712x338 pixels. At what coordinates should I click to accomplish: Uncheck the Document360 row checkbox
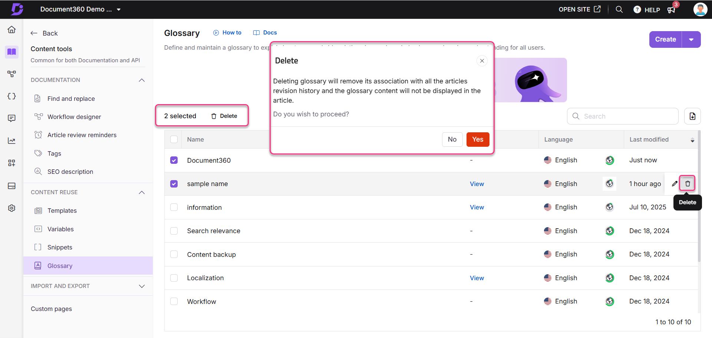click(x=174, y=160)
